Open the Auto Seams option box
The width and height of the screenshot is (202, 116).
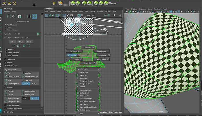tap(98, 69)
